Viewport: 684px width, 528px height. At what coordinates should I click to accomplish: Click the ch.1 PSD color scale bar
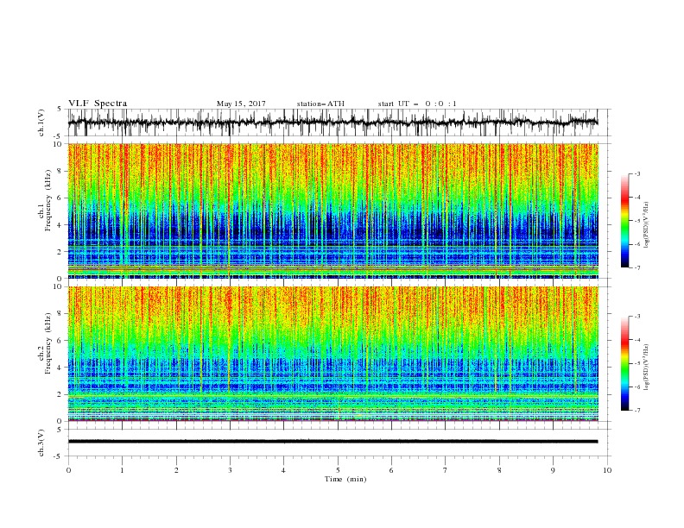coord(624,221)
